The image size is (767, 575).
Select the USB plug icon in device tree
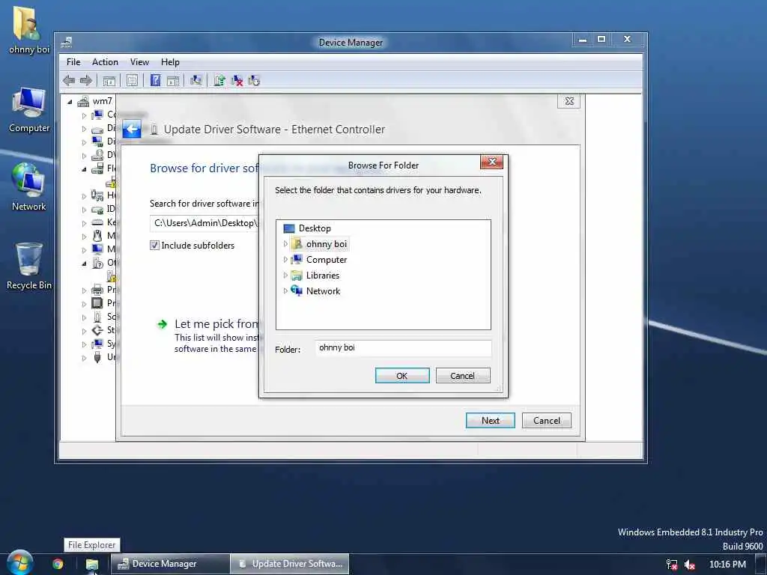(97, 357)
